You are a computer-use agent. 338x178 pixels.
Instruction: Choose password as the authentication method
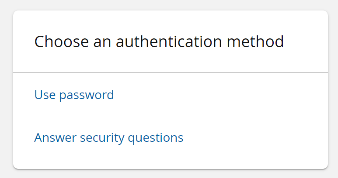coord(74,95)
